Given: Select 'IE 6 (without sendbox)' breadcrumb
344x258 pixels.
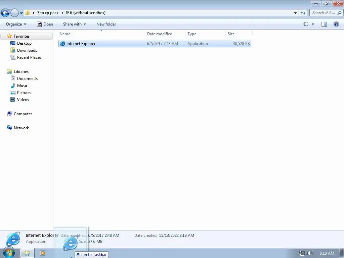Looking at the screenshot, I should [x=86, y=13].
